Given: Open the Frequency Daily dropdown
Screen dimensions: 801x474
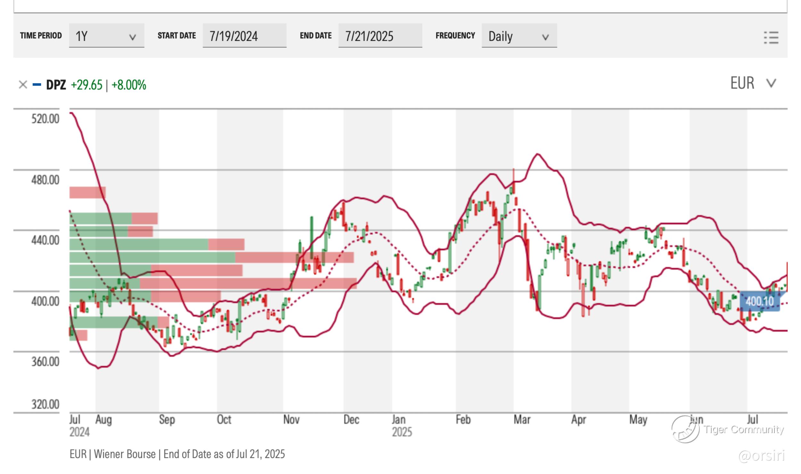Looking at the screenshot, I should pos(519,36).
